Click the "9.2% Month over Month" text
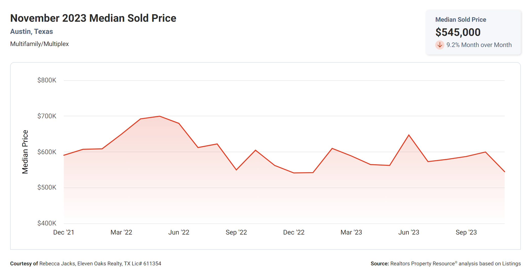 (x=479, y=45)
